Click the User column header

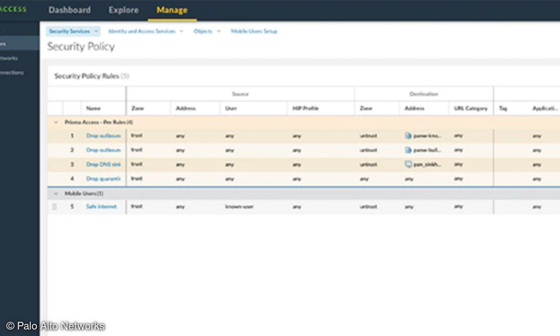pos(231,108)
